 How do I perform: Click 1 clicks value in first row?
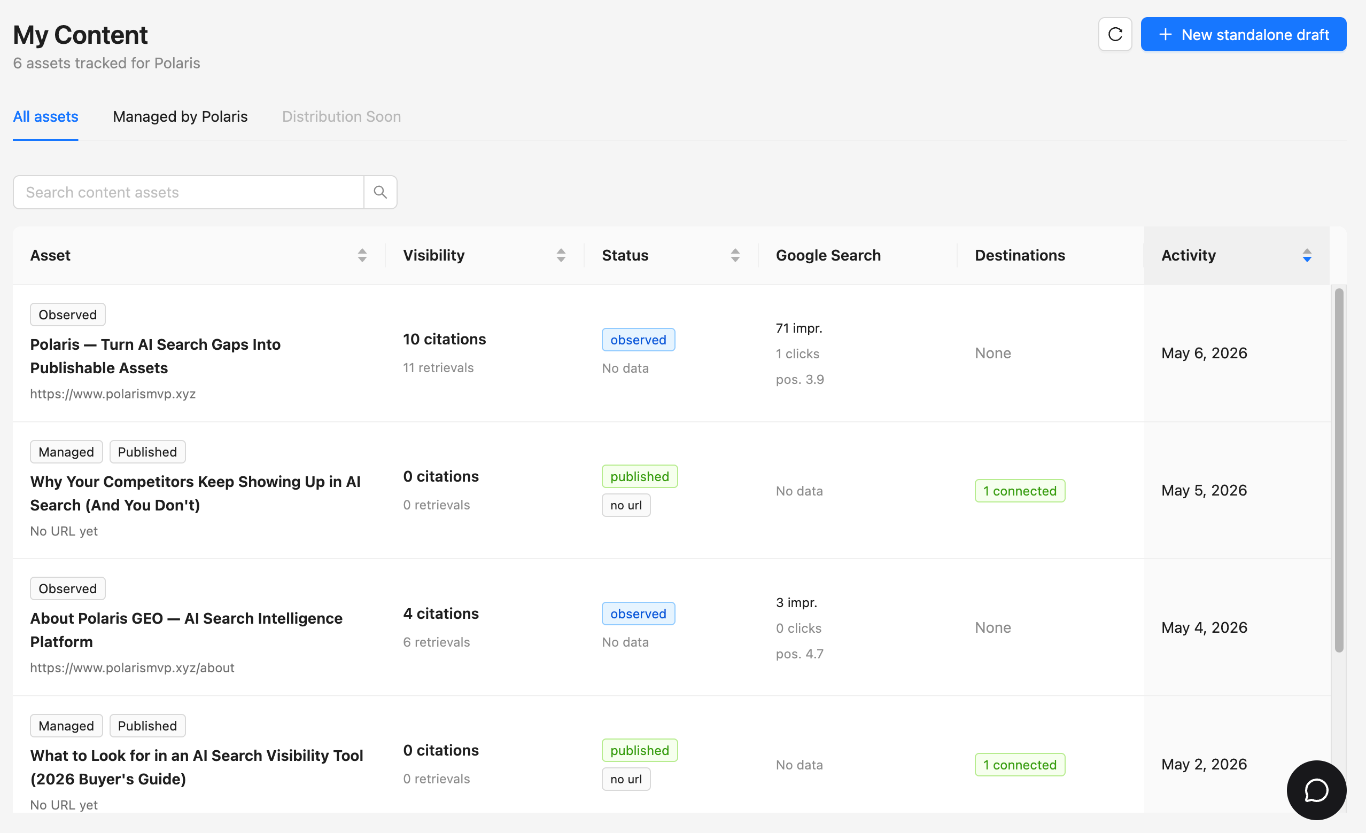[x=798, y=354]
